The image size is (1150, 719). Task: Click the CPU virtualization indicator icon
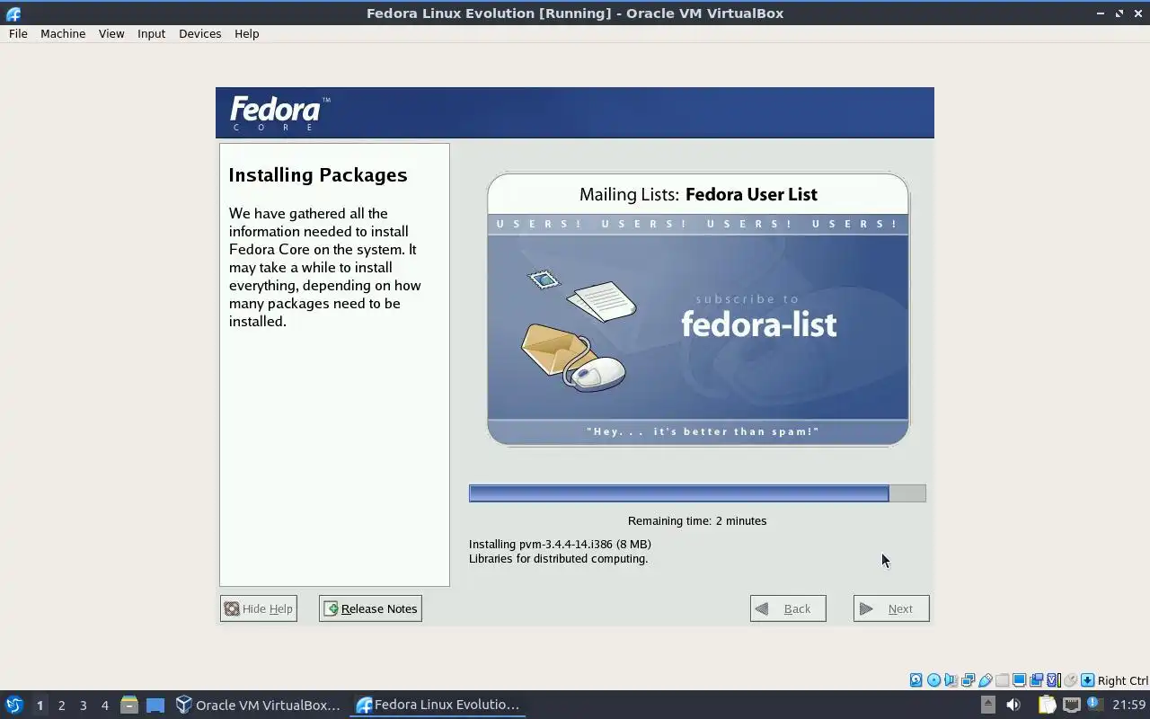point(1054,680)
